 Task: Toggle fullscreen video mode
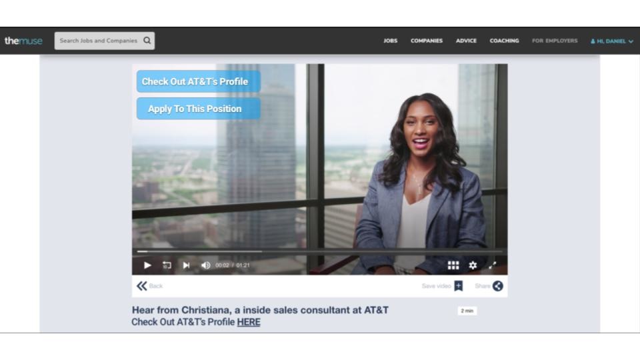coord(492,265)
